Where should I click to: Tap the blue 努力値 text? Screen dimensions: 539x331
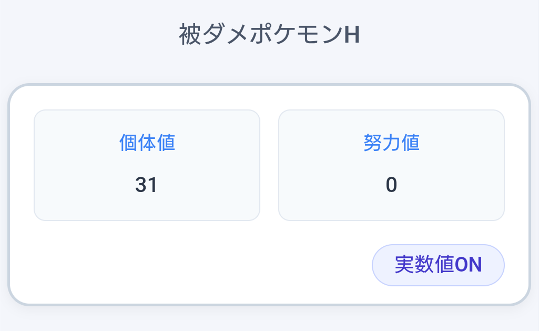pyautogui.click(x=391, y=142)
